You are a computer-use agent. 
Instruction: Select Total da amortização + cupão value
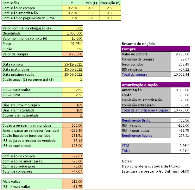point(180,110)
